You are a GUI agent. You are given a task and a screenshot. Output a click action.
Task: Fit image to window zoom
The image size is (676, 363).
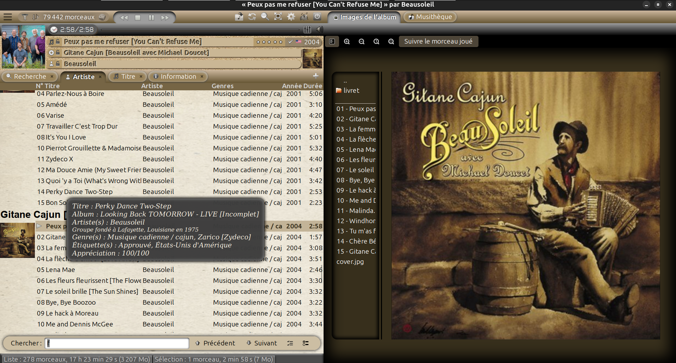tap(391, 41)
